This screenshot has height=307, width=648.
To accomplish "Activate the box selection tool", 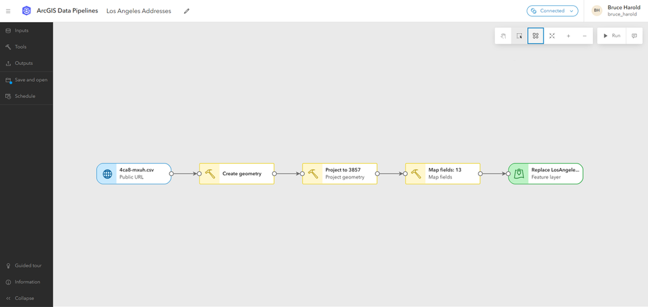I will click(x=519, y=36).
